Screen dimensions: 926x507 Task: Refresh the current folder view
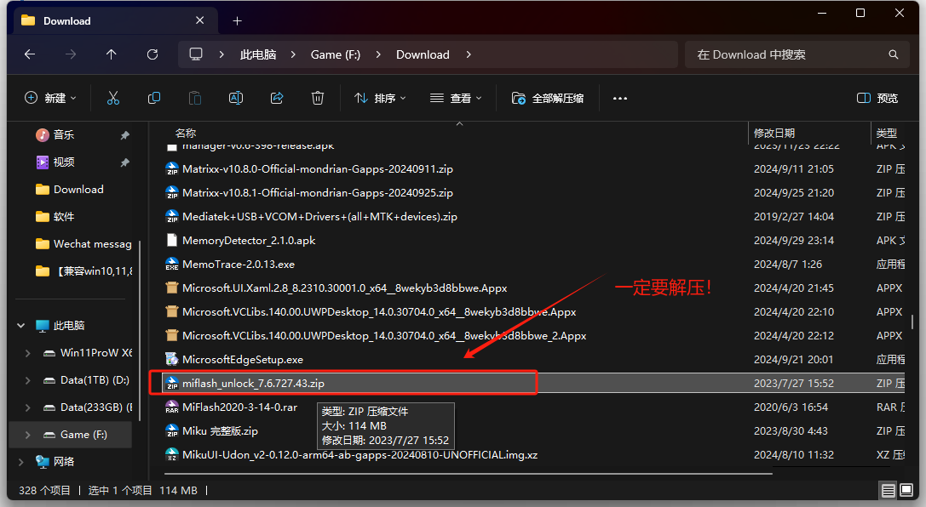tap(152, 54)
